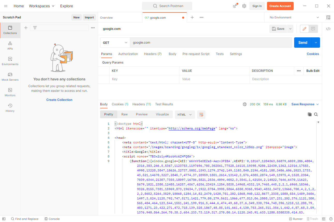This screenshot has width=334, height=222.
Task: Open the Tests tab
Action: (x=220, y=54)
